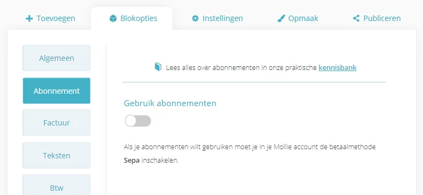Click the share icon next to Publiceren
The width and height of the screenshot is (423, 195).
click(x=356, y=18)
